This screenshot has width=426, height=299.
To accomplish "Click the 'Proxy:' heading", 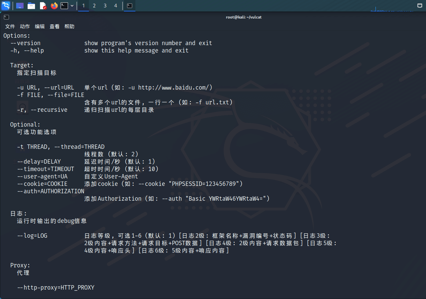I will pos(20,265).
